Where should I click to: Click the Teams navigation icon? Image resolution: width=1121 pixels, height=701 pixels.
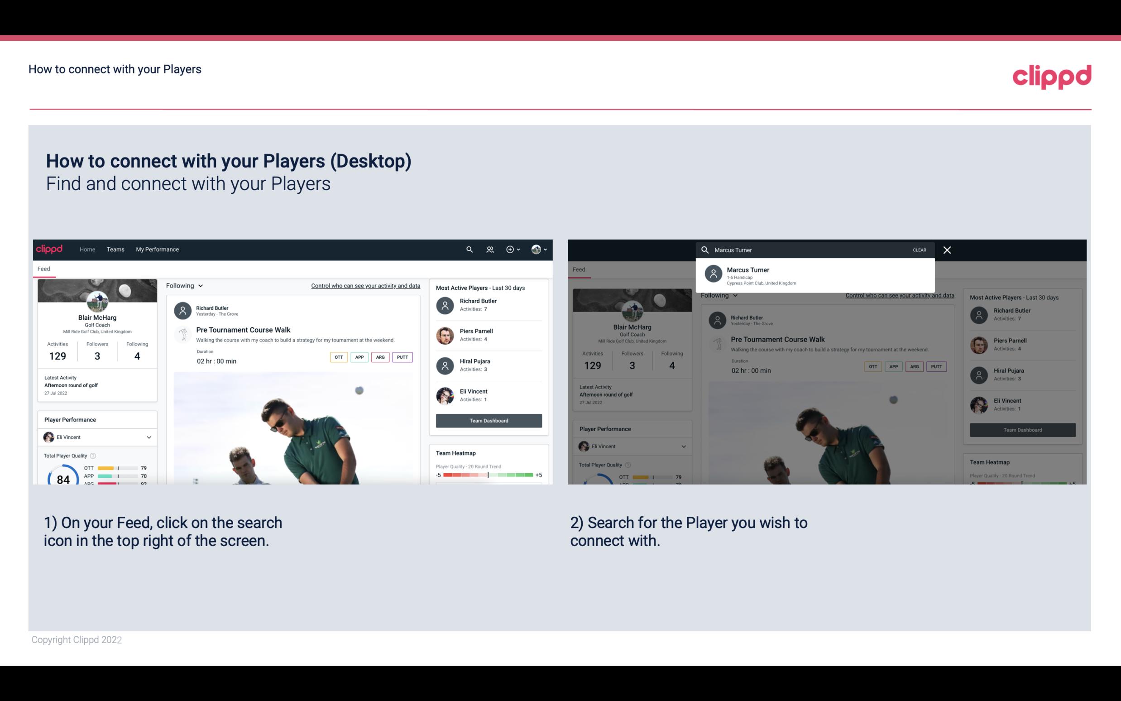116,249
